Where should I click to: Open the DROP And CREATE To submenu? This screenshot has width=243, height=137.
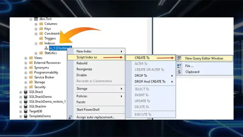tap(151, 82)
